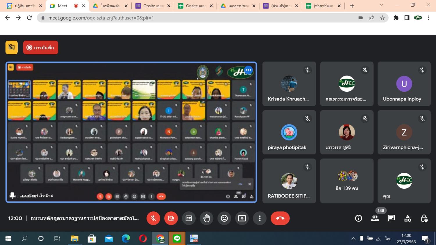Select the pinned shared screen presentation tile
436x245 pixels.
(131, 132)
